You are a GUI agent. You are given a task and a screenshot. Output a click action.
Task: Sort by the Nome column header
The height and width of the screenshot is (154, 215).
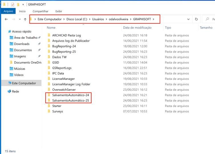point(51,28)
